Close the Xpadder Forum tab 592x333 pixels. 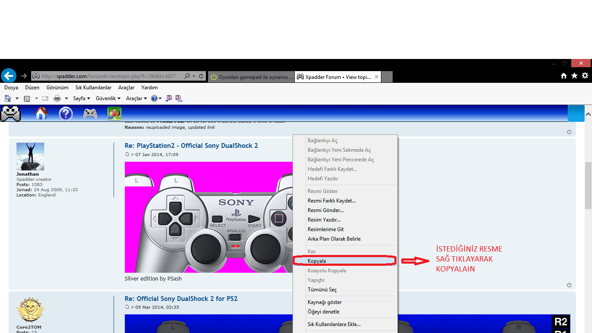point(377,77)
